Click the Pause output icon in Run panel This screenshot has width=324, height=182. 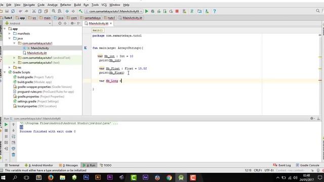[6, 136]
